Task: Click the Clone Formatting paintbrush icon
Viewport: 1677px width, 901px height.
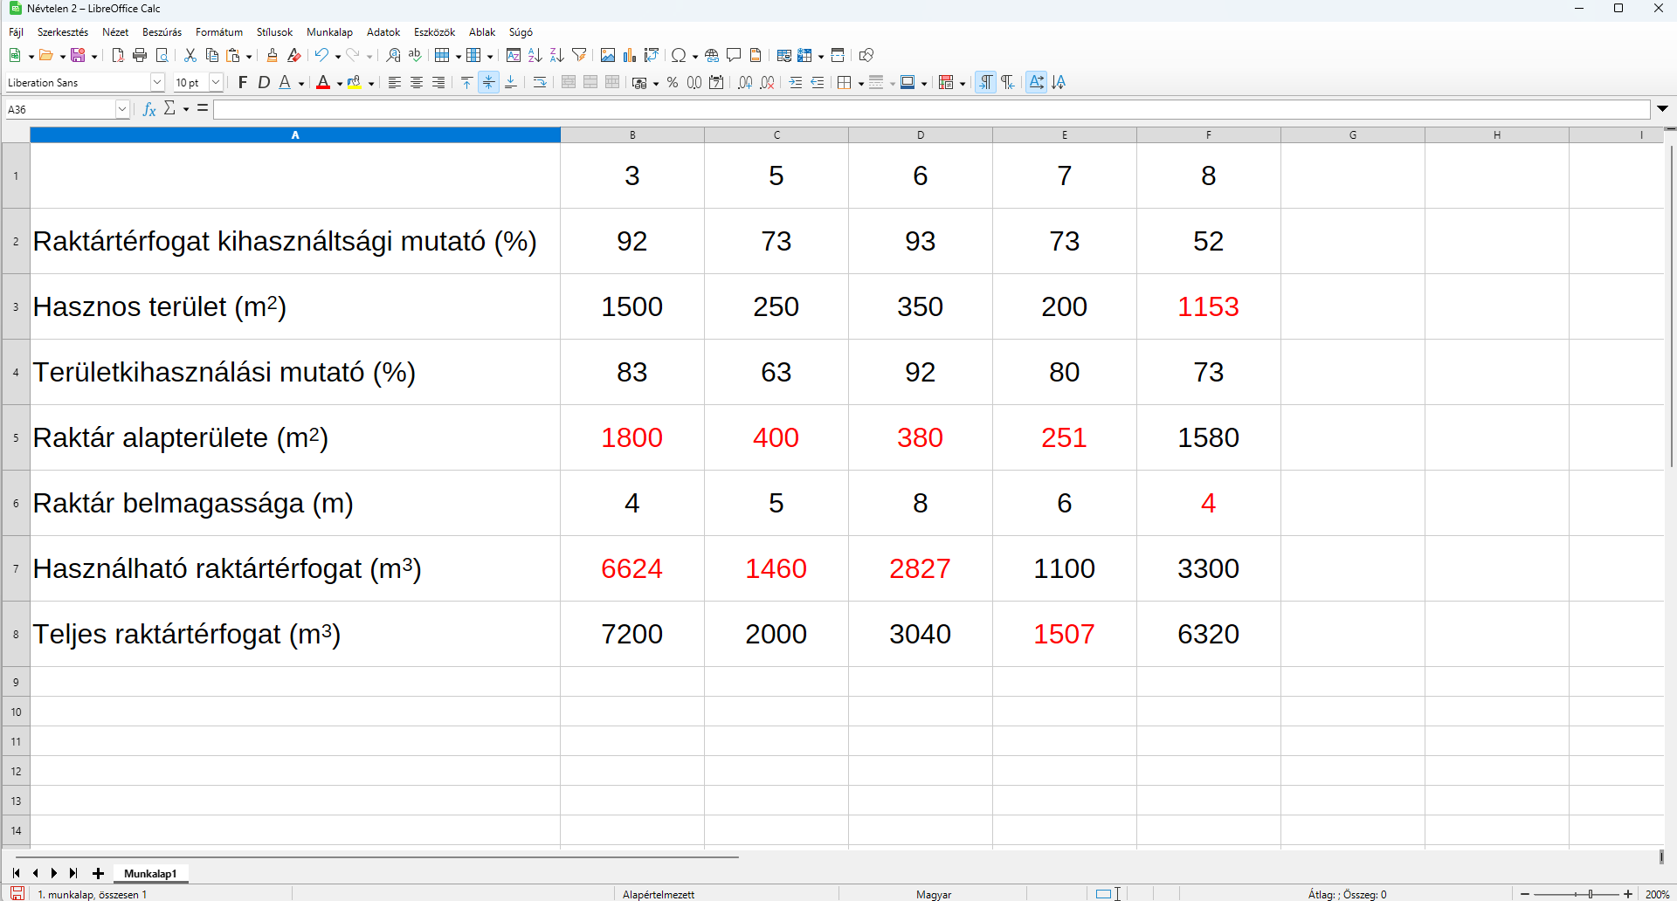Action: pyautogui.click(x=272, y=56)
